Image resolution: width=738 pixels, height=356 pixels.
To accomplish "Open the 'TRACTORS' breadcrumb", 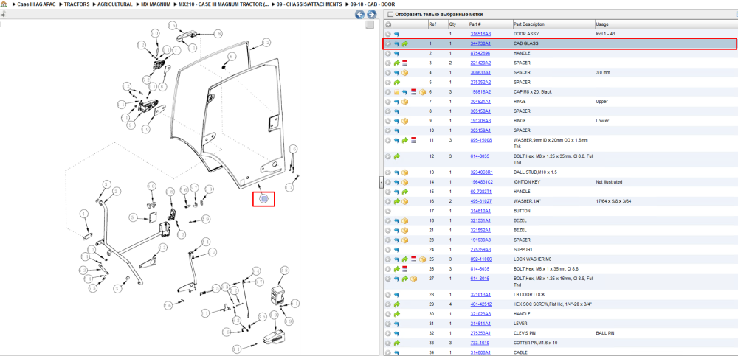I will (x=77, y=4).
